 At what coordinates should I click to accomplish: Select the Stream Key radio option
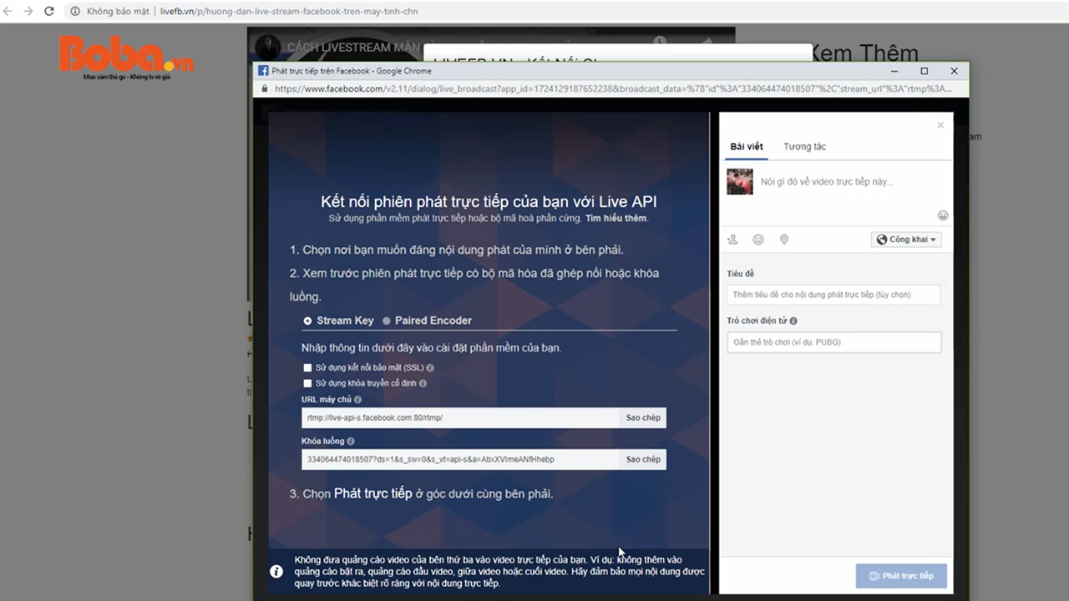(x=307, y=321)
